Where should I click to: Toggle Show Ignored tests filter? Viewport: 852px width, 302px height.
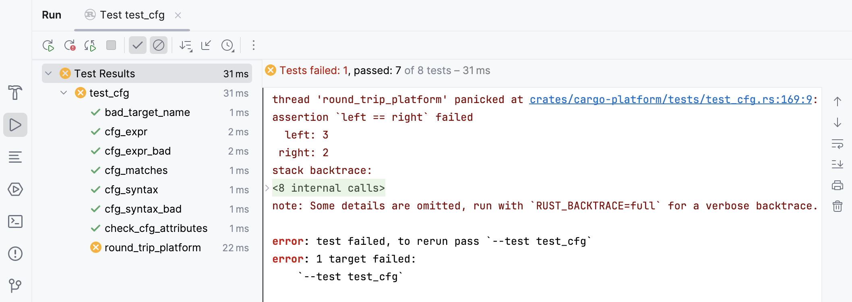point(158,46)
